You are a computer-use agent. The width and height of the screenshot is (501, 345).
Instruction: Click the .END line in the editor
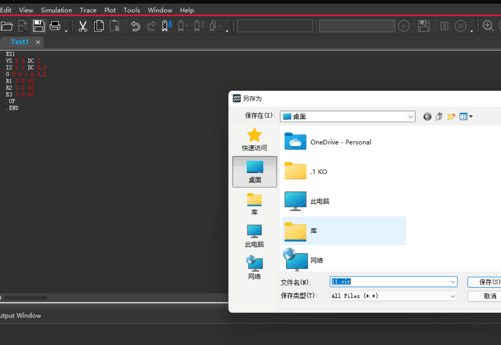[x=12, y=108]
